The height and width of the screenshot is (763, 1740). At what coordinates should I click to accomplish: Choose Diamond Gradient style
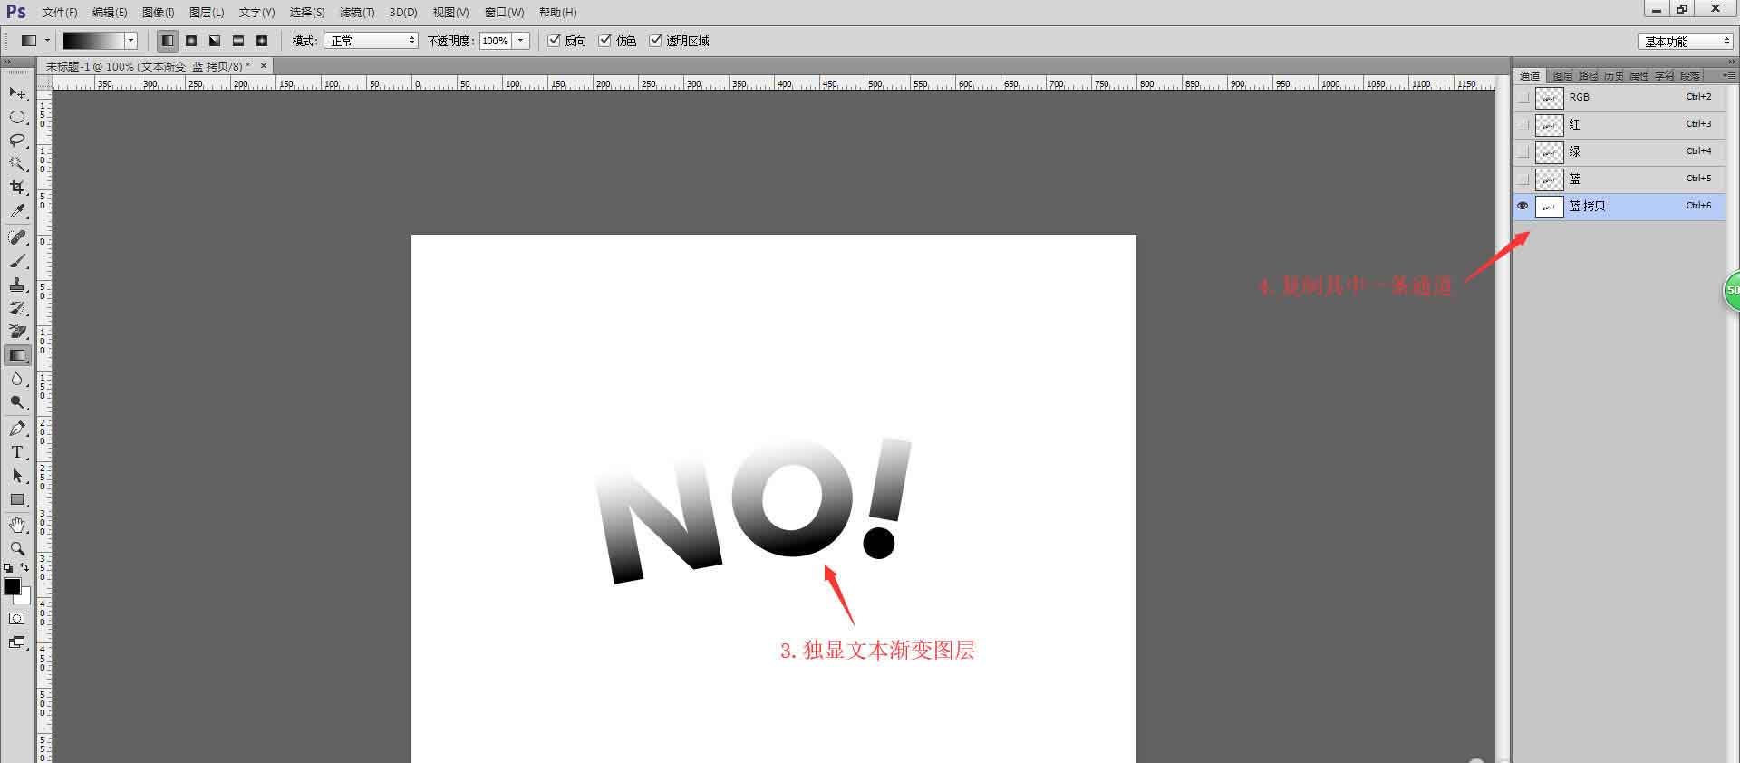coord(262,41)
